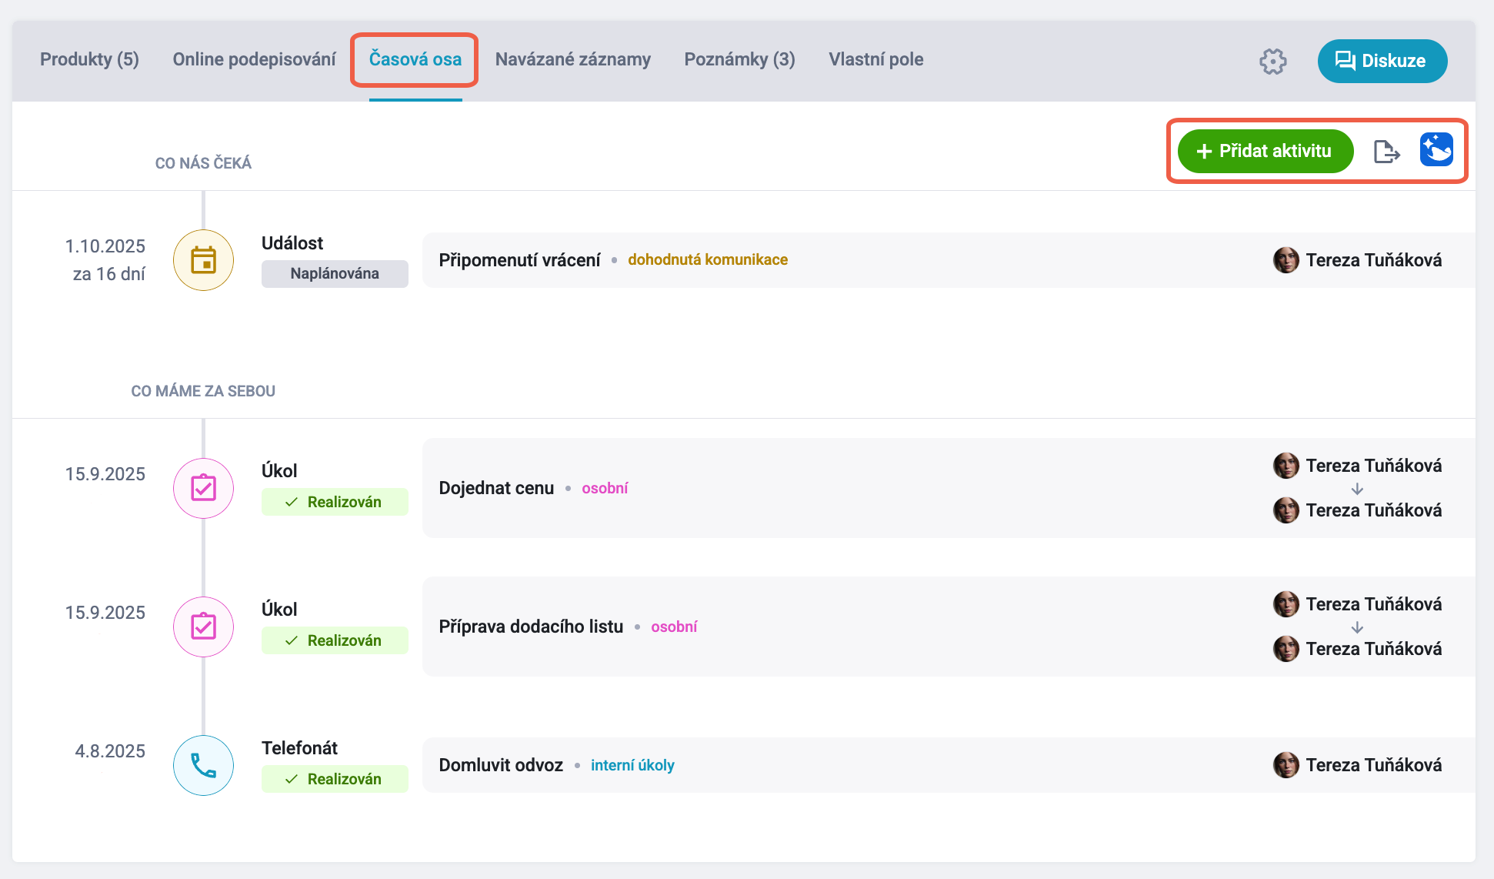The width and height of the screenshot is (1494, 879).
Task: Switch to the Vlastní pole tab
Action: 875,59
